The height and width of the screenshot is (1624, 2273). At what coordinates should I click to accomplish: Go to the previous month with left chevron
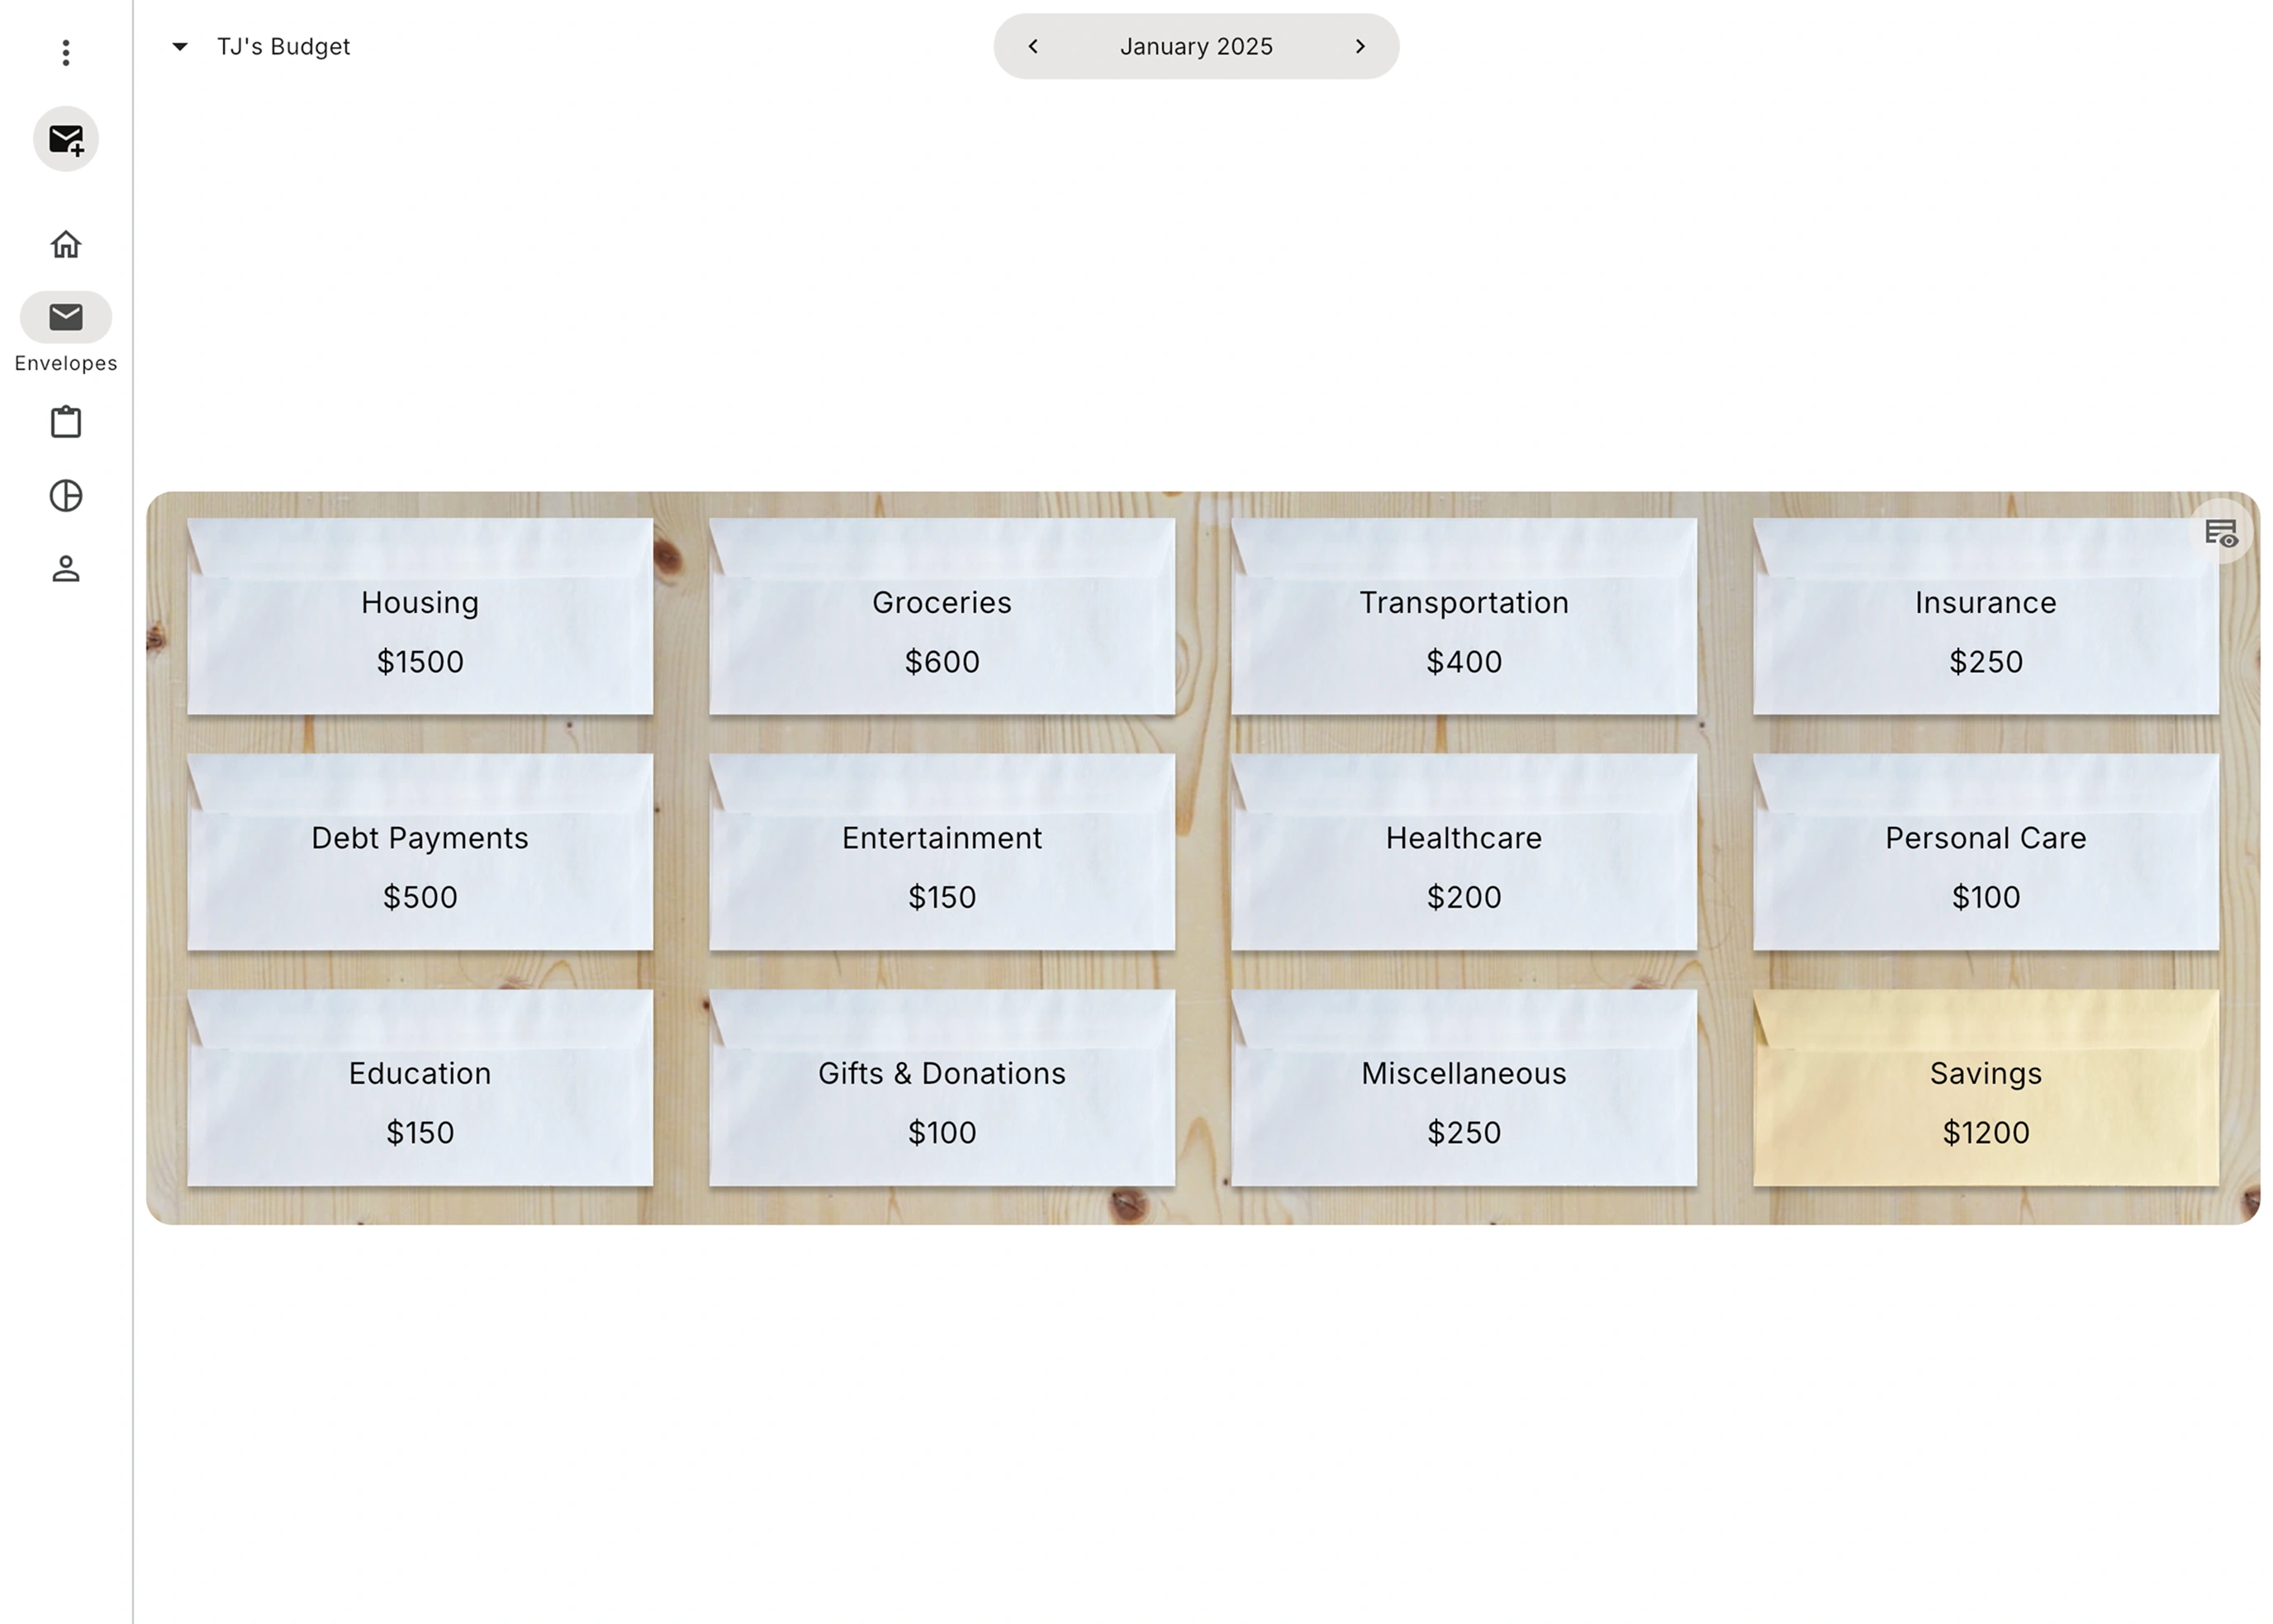(x=1034, y=46)
